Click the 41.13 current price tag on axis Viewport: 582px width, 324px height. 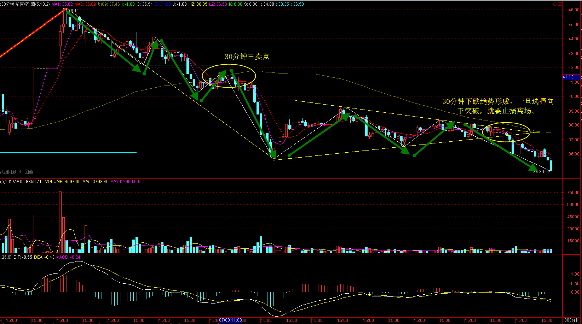[x=571, y=77]
